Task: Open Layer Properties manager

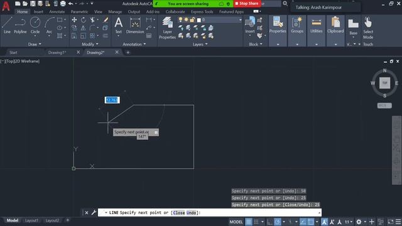Action: click(167, 28)
